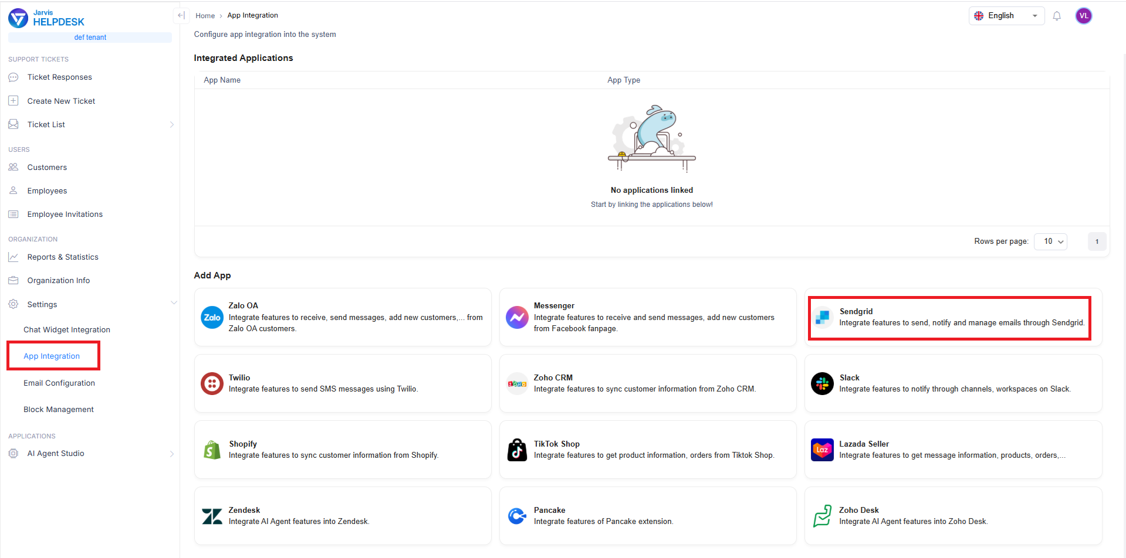Viewport: 1126px width, 558px height.
Task: Go to Customers page
Action: [47, 167]
